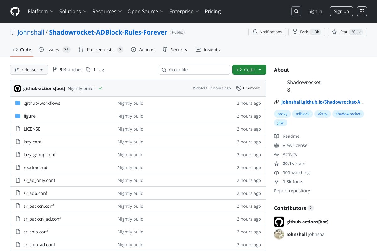The height and width of the screenshot is (251, 377).
Task: Fork the repository with Fork button
Action: 307,32
